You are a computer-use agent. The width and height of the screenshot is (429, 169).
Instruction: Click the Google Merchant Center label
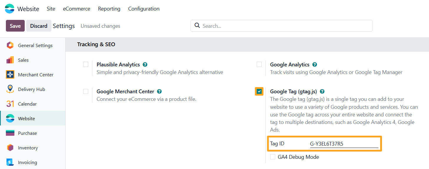(125, 92)
